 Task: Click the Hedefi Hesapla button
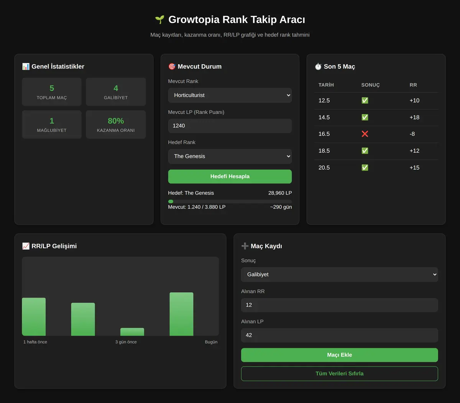tap(230, 176)
